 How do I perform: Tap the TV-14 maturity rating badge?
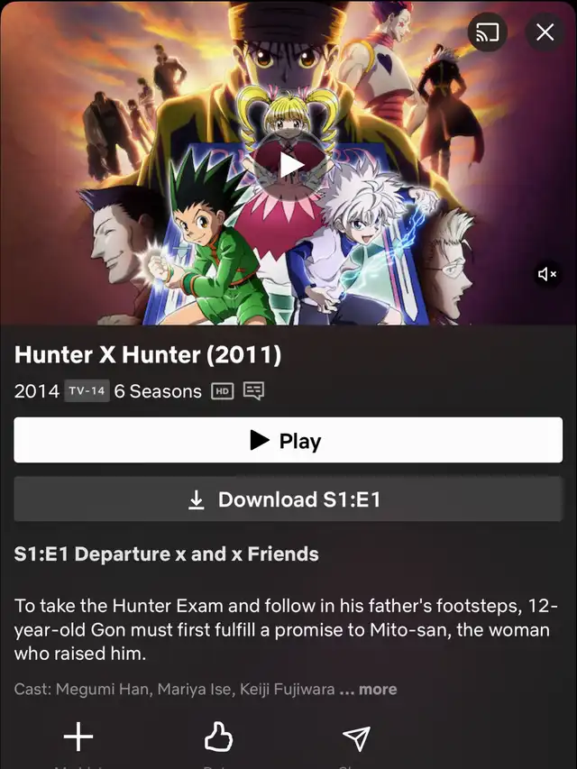click(87, 391)
